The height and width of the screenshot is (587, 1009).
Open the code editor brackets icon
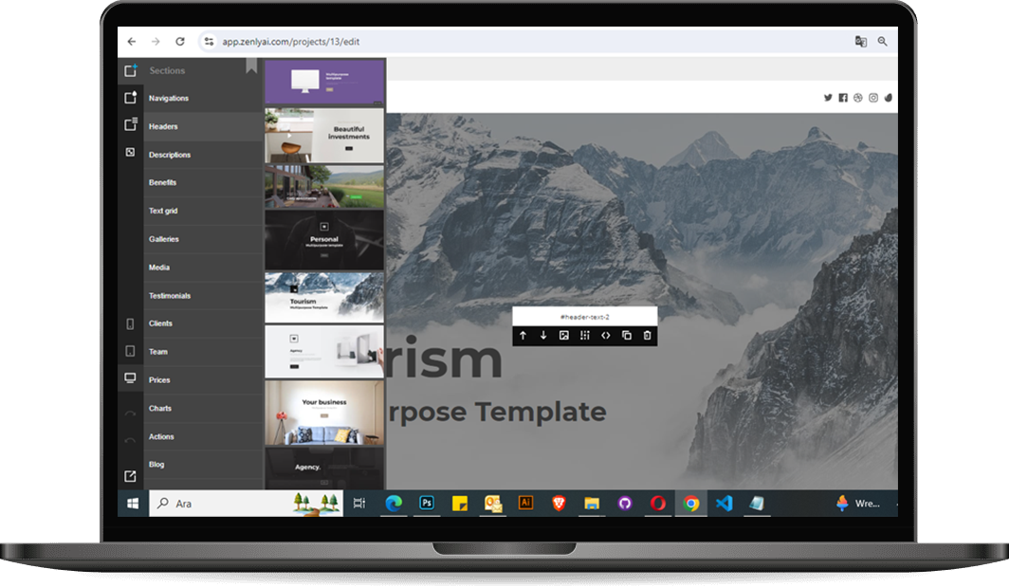pyautogui.click(x=606, y=336)
